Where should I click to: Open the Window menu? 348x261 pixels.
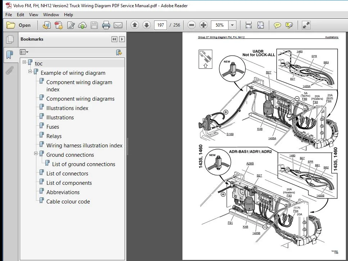click(x=51, y=15)
